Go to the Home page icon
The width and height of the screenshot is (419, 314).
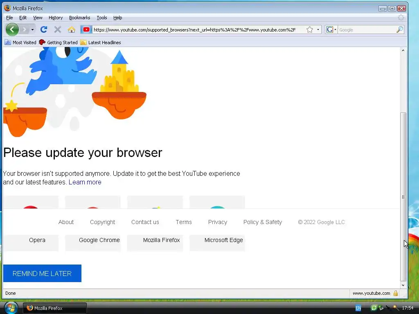(71, 29)
